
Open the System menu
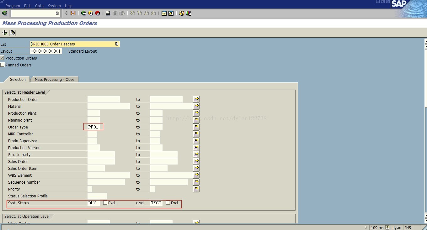coord(54,6)
